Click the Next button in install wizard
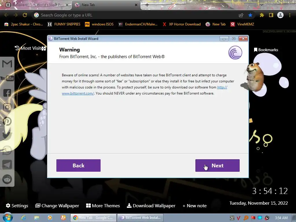Image resolution: width=296 pixels, height=222 pixels. point(217,165)
